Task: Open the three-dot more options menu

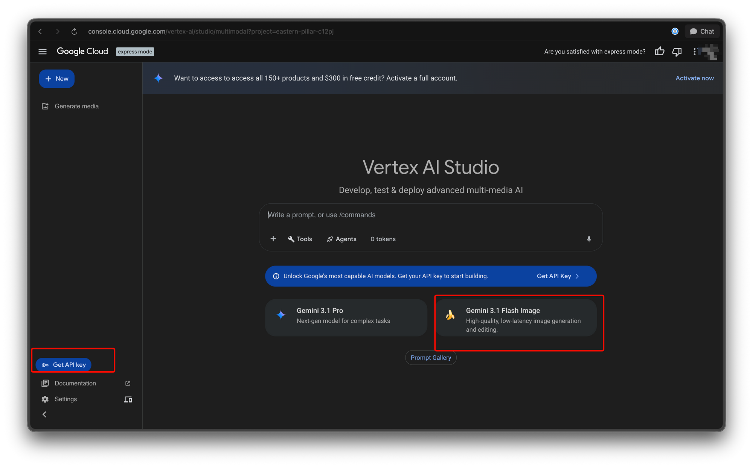Action: click(695, 52)
